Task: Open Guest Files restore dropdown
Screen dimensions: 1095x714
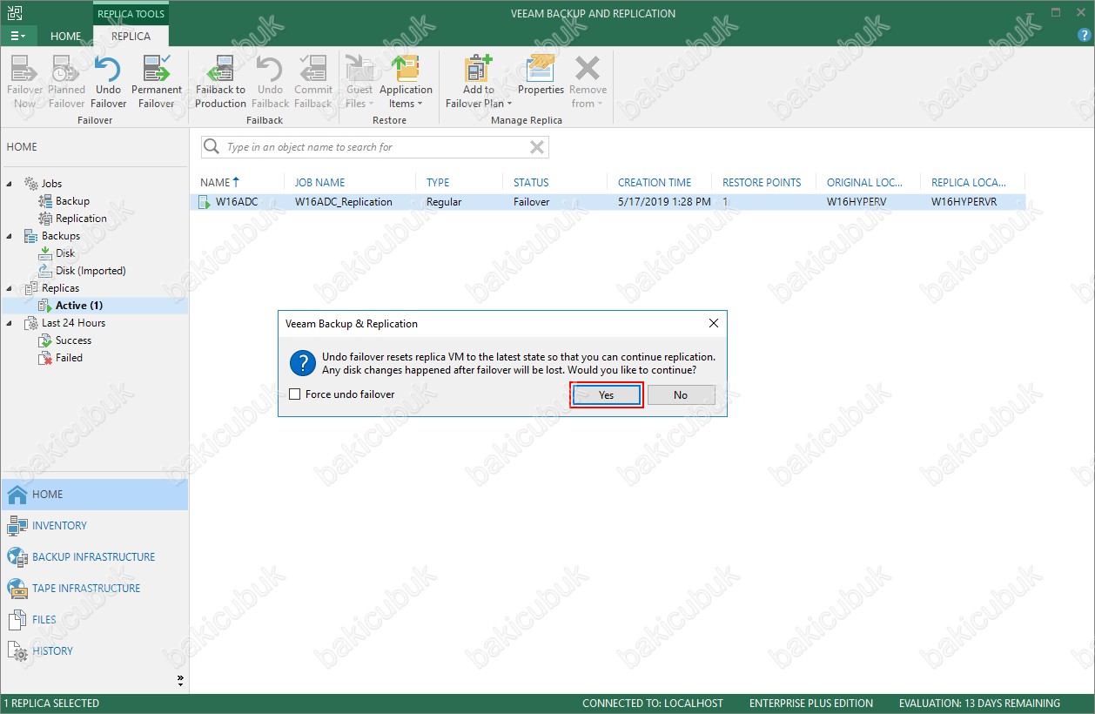Action: point(359,82)
